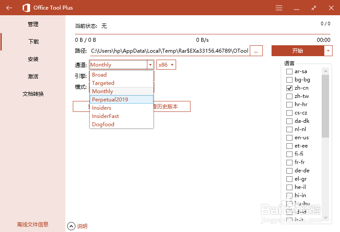
Task: Check the bg-bg language box
Action: 289,80
